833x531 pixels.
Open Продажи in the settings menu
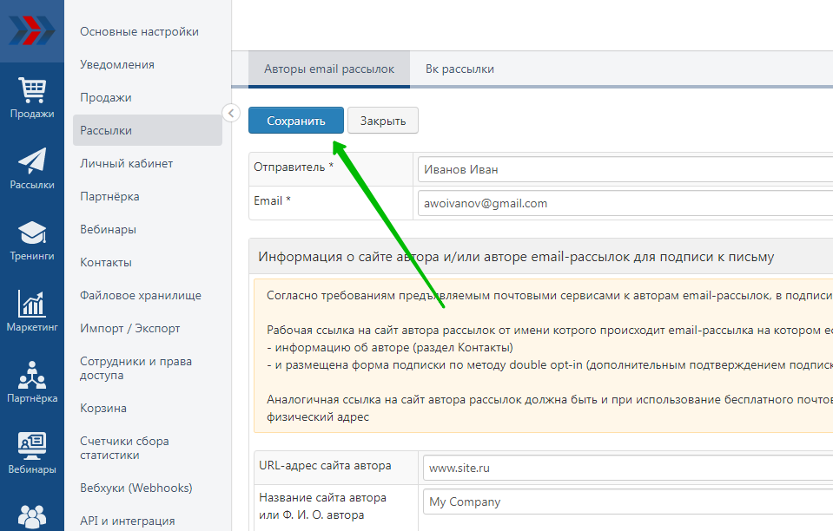coord(106,97)
